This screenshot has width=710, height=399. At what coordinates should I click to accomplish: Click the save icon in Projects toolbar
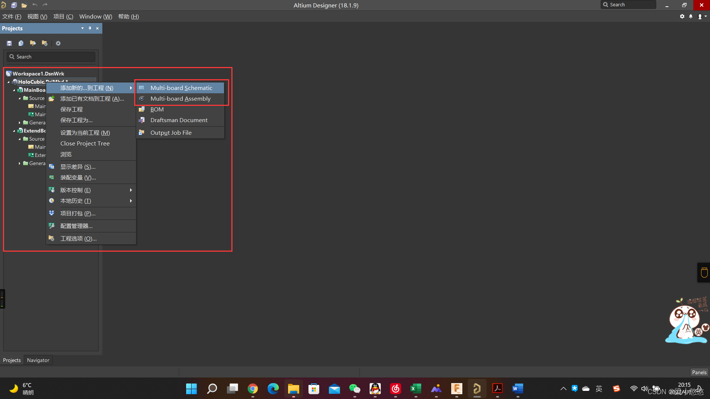tap(9, 43)
